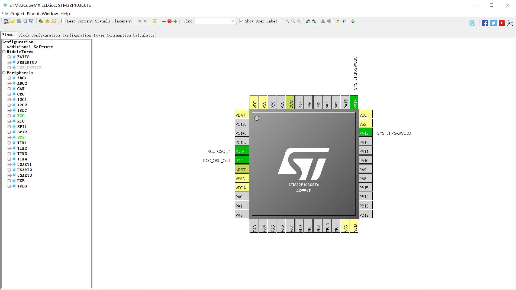Enable Keep Current Signals Placement
This screenshot has width=516, height=290.
[63, 21]
